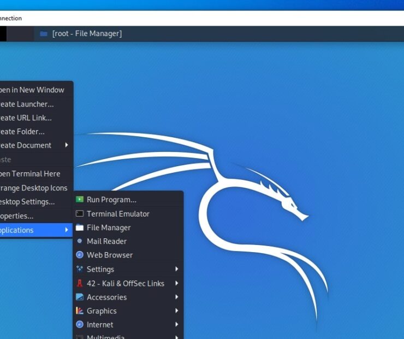Click the Web Browser globe icon
The height and width of the screenshot is (339, 404).
coord(80,255)
